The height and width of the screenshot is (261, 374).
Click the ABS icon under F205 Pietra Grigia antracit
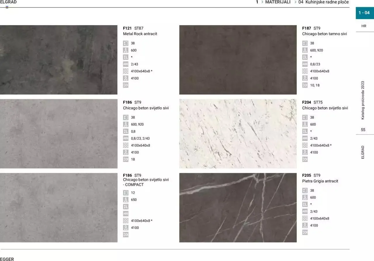pos(305,211)
